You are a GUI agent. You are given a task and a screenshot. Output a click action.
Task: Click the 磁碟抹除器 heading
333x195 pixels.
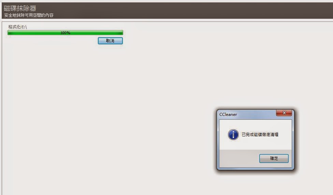(x=20, y=8)
